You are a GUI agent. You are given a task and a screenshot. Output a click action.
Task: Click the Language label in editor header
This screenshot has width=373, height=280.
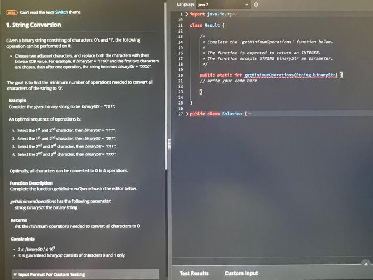[x=185, y=4]
